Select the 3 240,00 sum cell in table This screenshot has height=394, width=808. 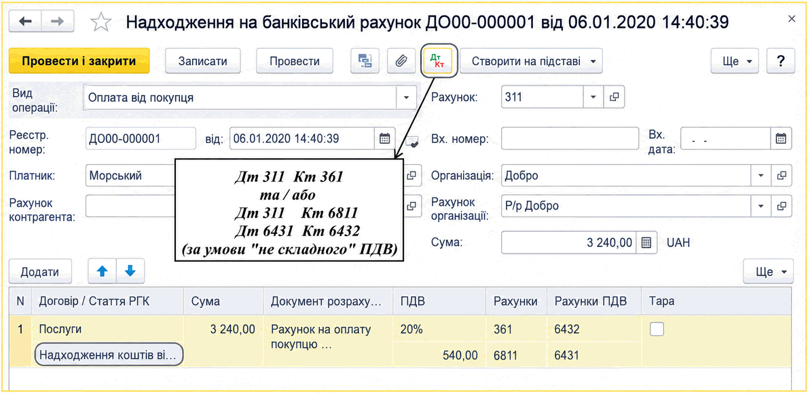pyautogui.click(x=223, y=330)
